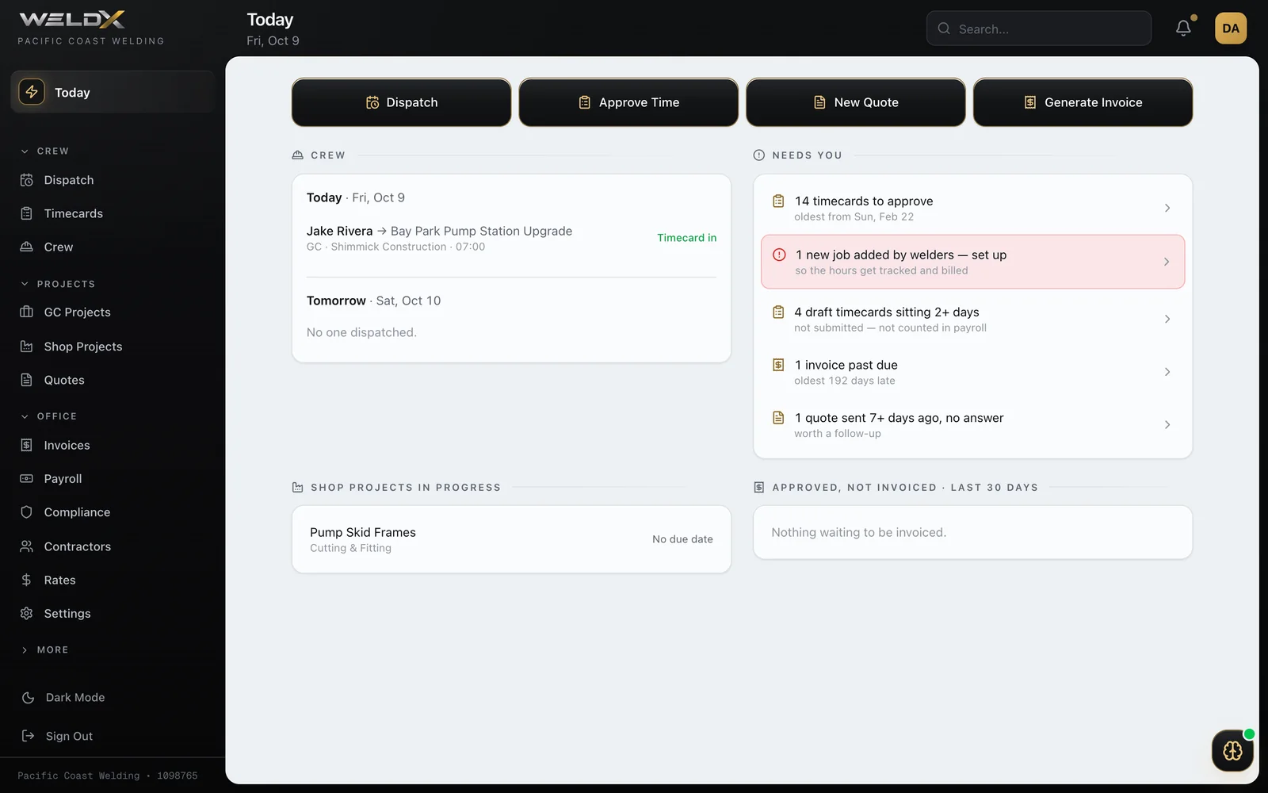1268x793 pixels.
Task: Click the Rates dollar sign icon
Action: click(x=26, y=580)
